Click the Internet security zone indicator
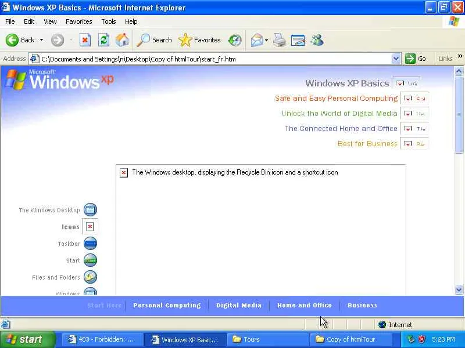The width and height of the screenshot is (465, 348). pos(396,325)
